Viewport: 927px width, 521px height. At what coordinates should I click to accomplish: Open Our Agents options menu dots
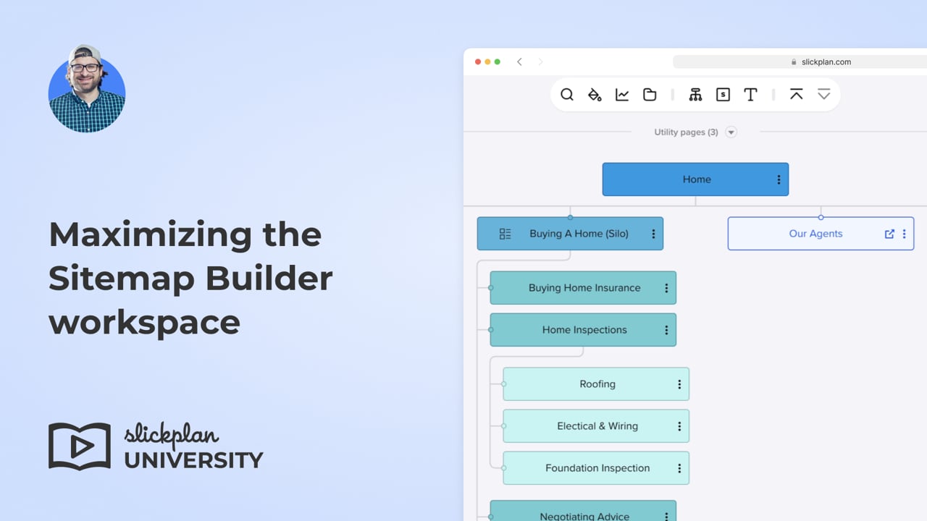tap(904, 234)
